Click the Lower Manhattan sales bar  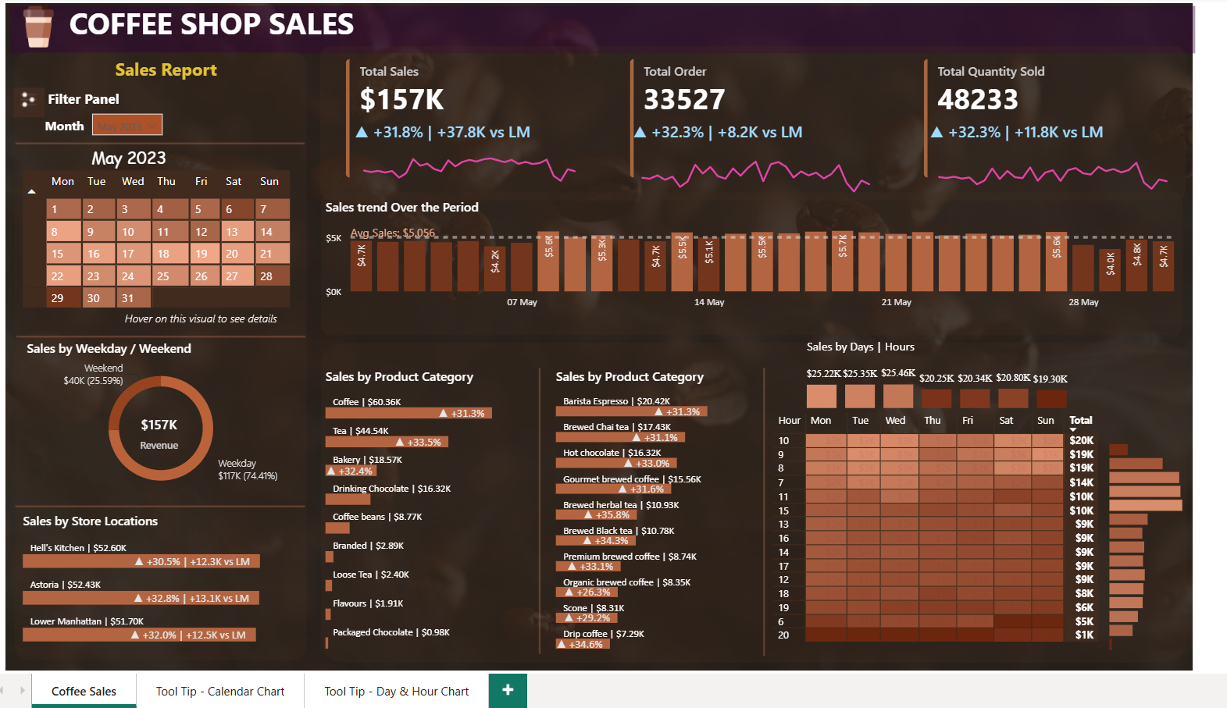point(139,635)
